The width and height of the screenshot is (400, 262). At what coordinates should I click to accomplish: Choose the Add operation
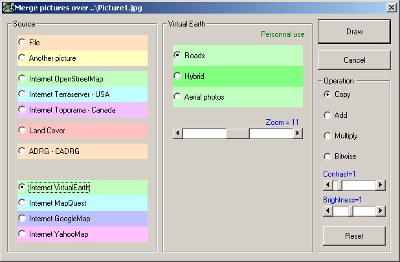pyautogui.click(x=335, y=115)
